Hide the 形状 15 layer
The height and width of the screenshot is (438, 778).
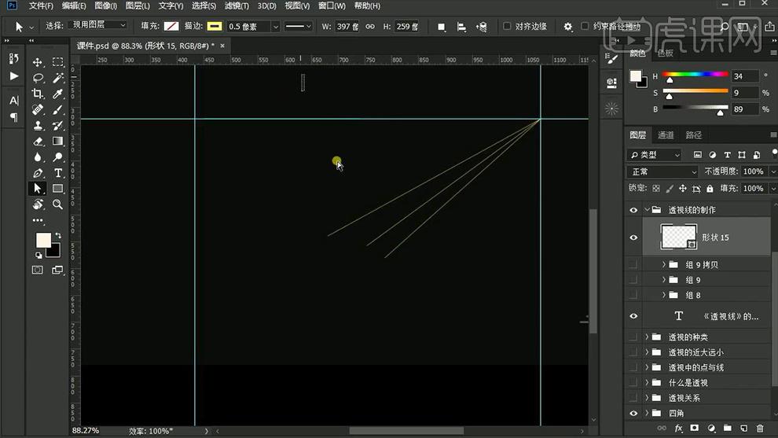[x=633, y=237]
